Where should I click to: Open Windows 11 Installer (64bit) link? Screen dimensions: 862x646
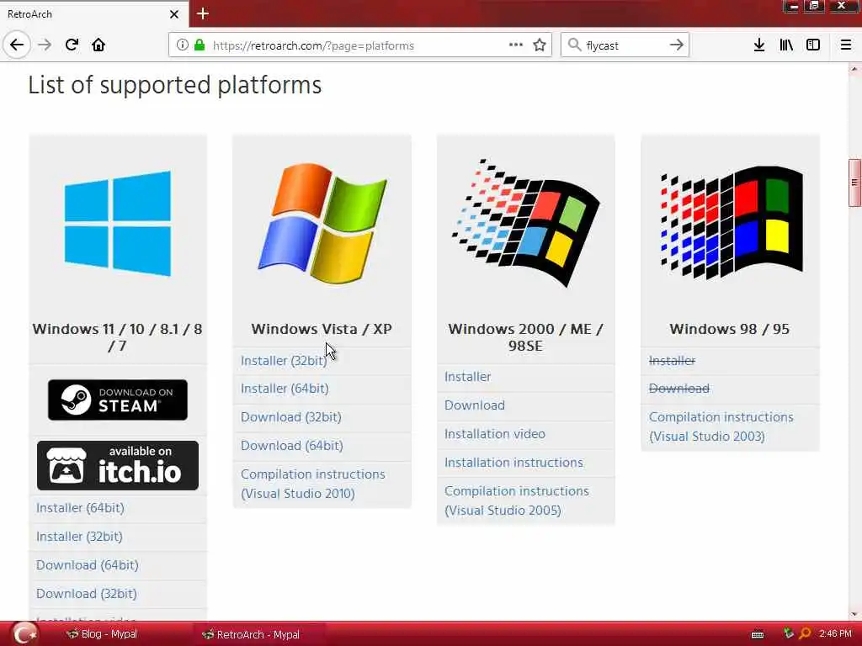click(x=80, y=508)
